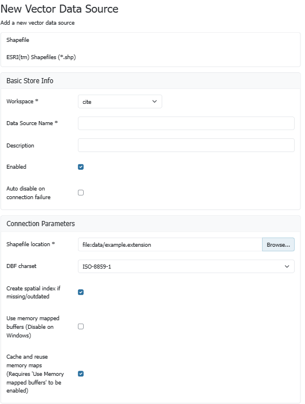This screenshot has width=305, height=404.
Task: Toggle Create spatial index if missing/outdated checkbox
Action: click(x=81, y=292)
